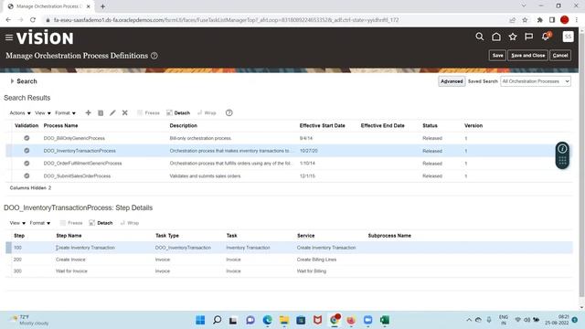Open the notifications bell
Viewport: 585px width, 329px height.
coord(546,37)
